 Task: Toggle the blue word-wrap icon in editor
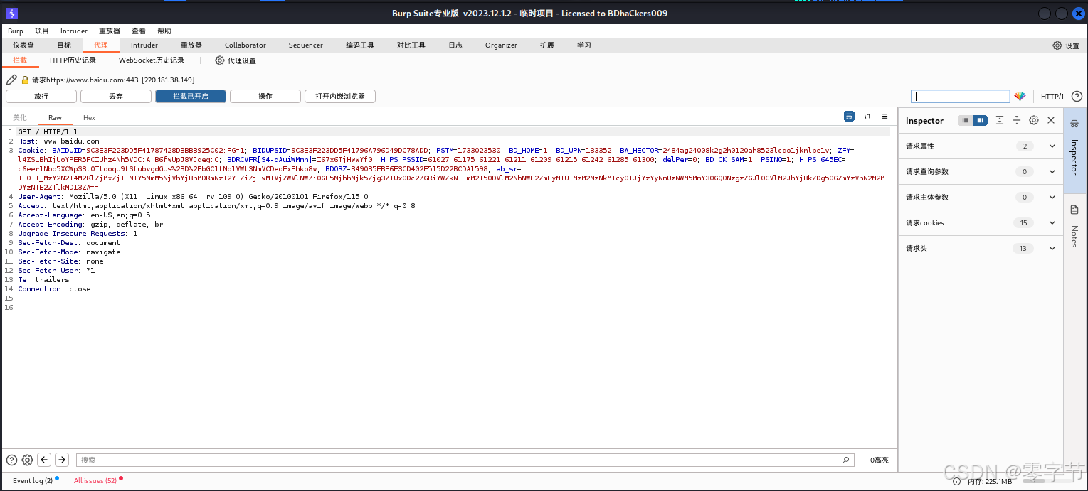[849, 116]
